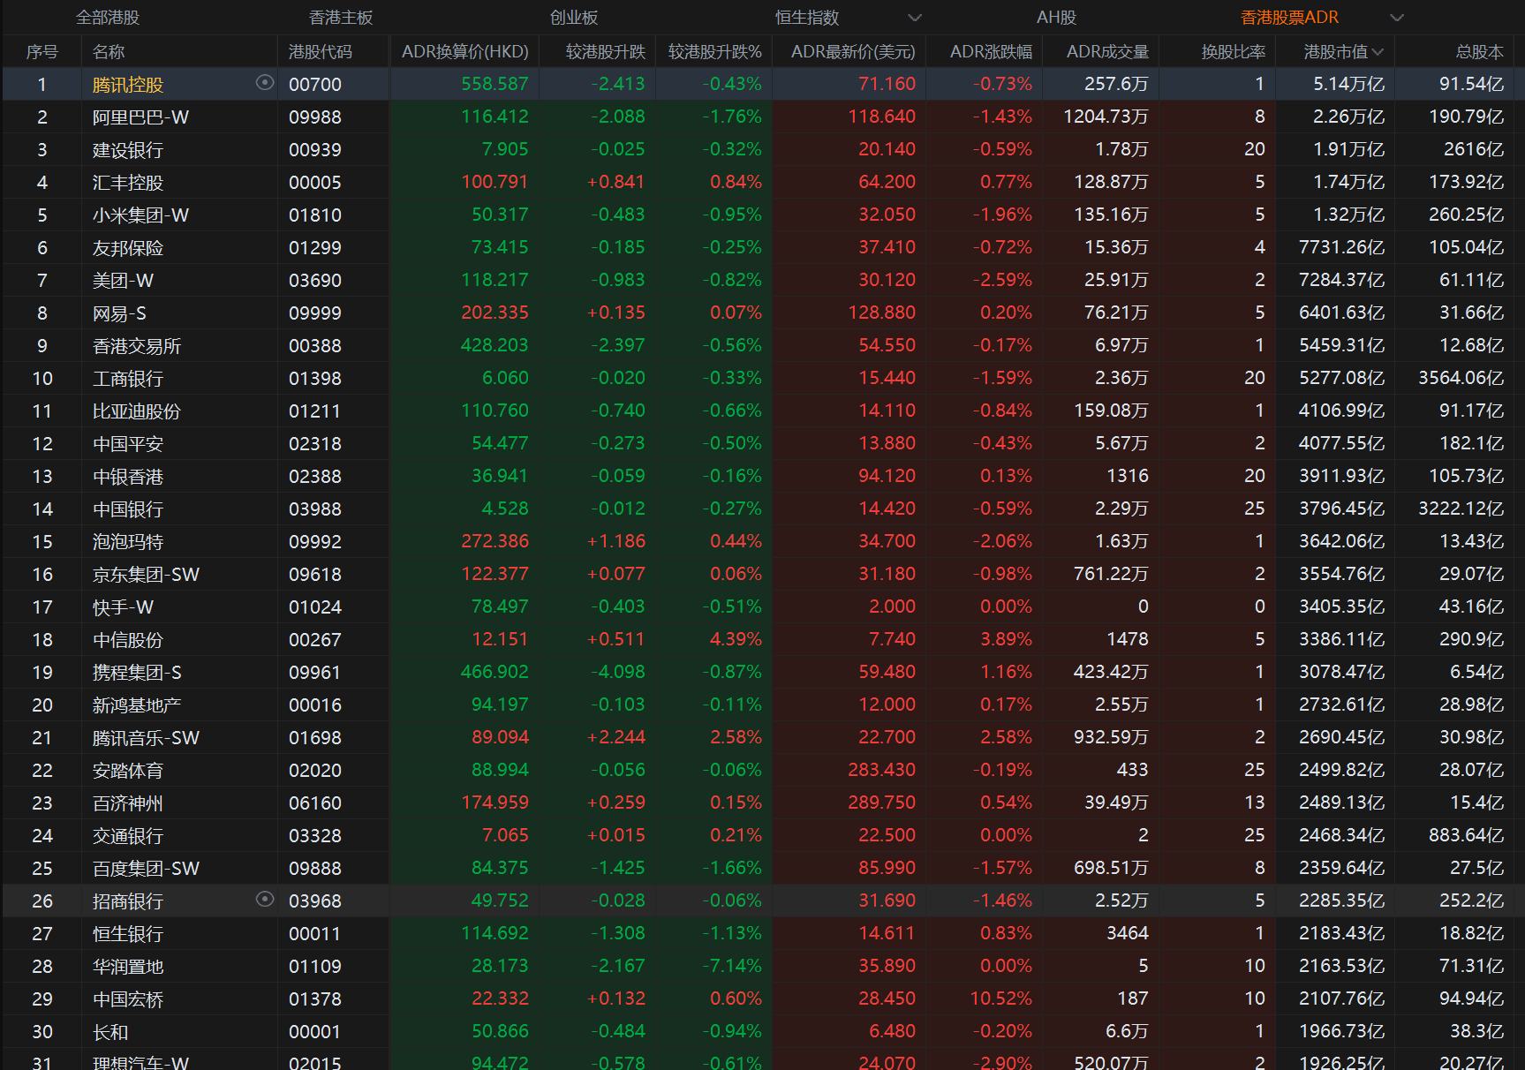Viewport: 1525px width, 1070px height.
Task: Sort by 较港股升跌% column header
Action: (714, 52)
